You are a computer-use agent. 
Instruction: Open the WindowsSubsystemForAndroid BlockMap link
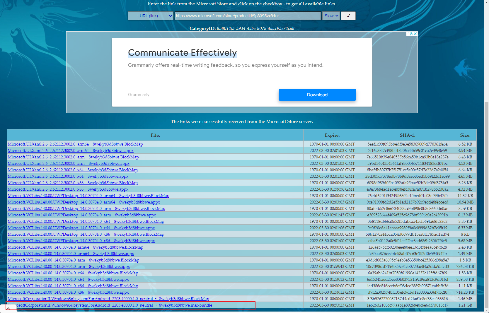(108, 299)
